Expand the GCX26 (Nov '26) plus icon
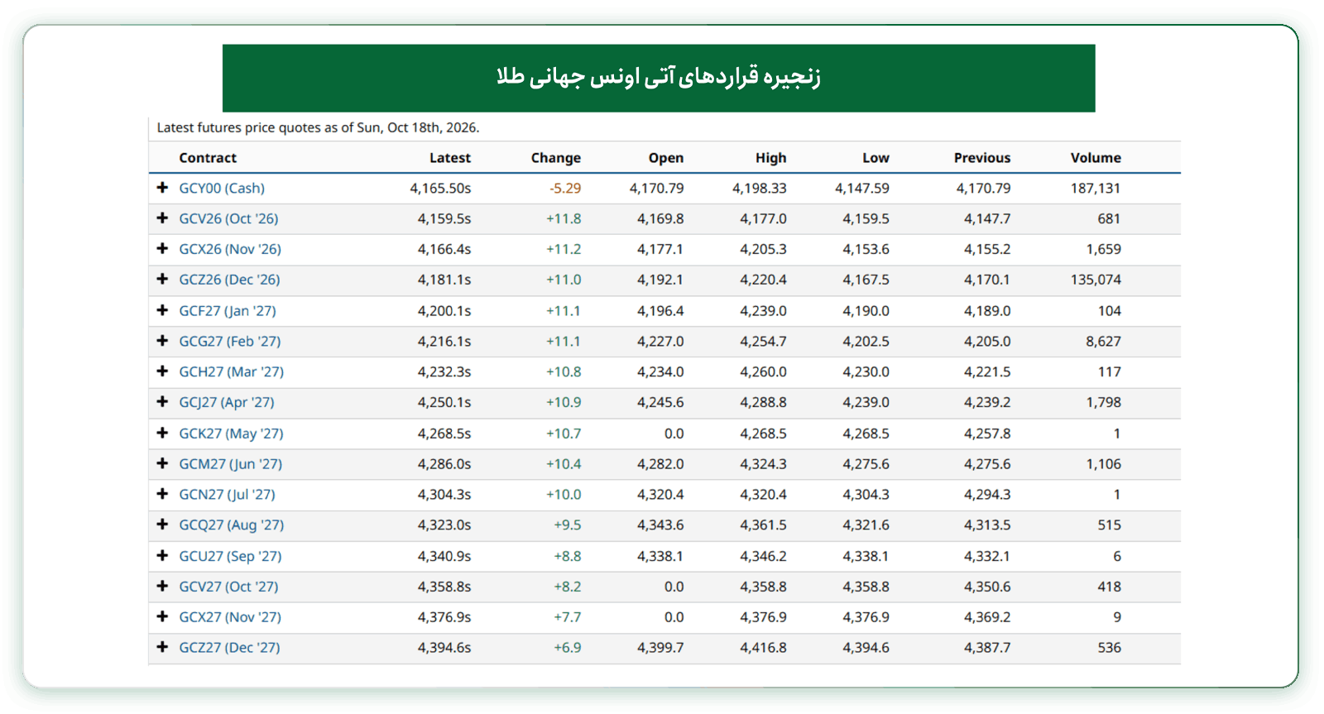 pos(162,249)
